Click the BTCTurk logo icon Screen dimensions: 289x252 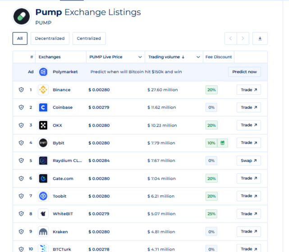pos(43,248)
